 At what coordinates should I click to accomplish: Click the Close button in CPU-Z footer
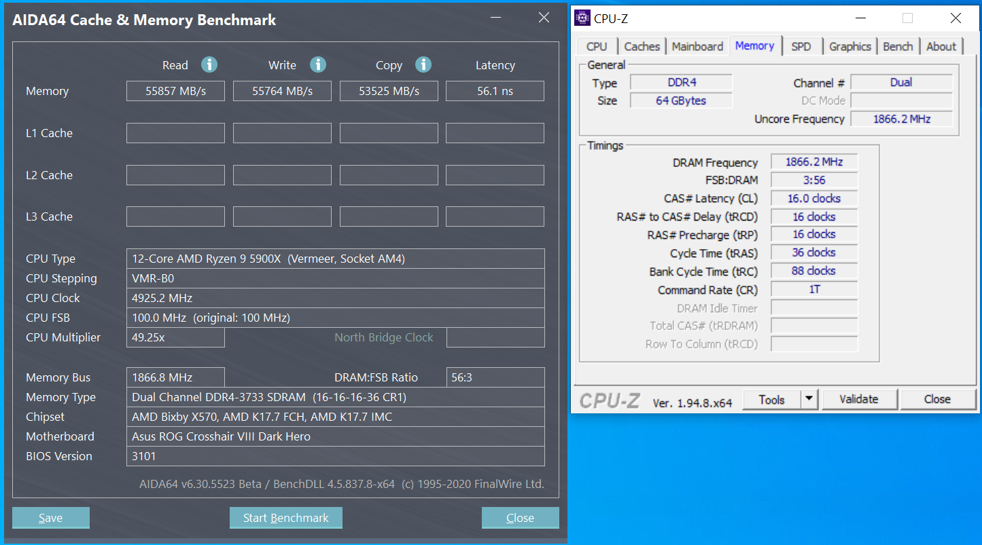937,399
